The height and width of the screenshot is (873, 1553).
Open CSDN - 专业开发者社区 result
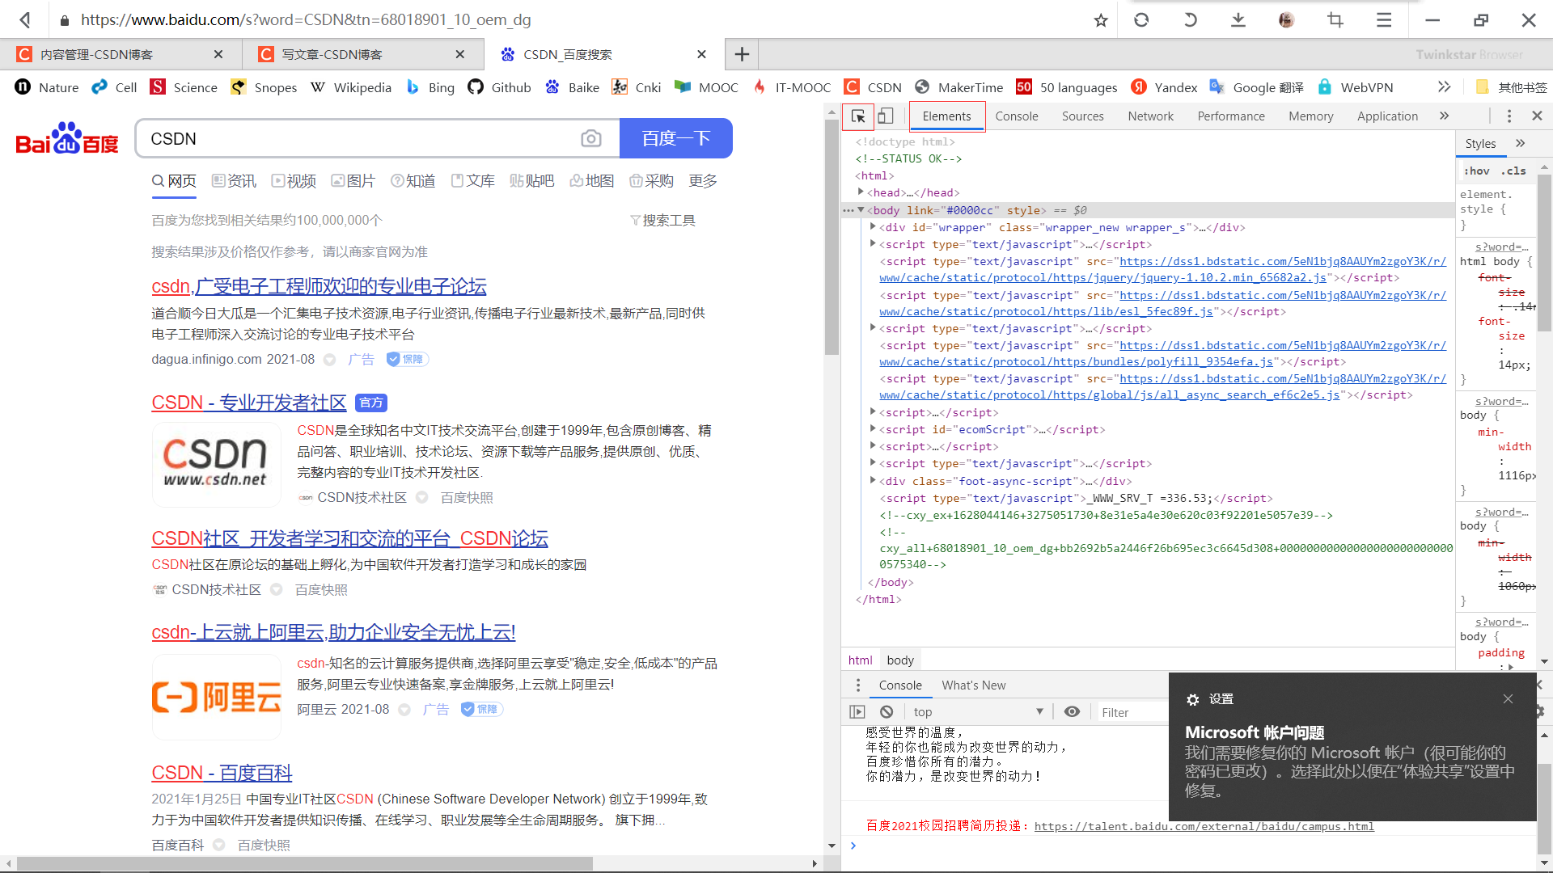[249, 403]
